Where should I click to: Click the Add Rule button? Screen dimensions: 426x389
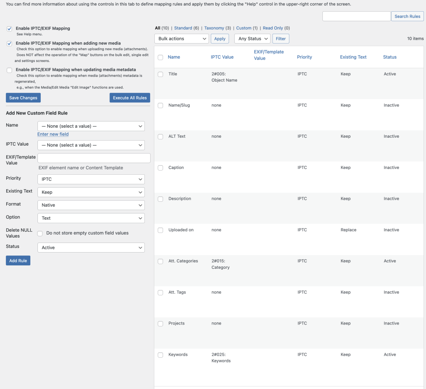pos(18,260)
